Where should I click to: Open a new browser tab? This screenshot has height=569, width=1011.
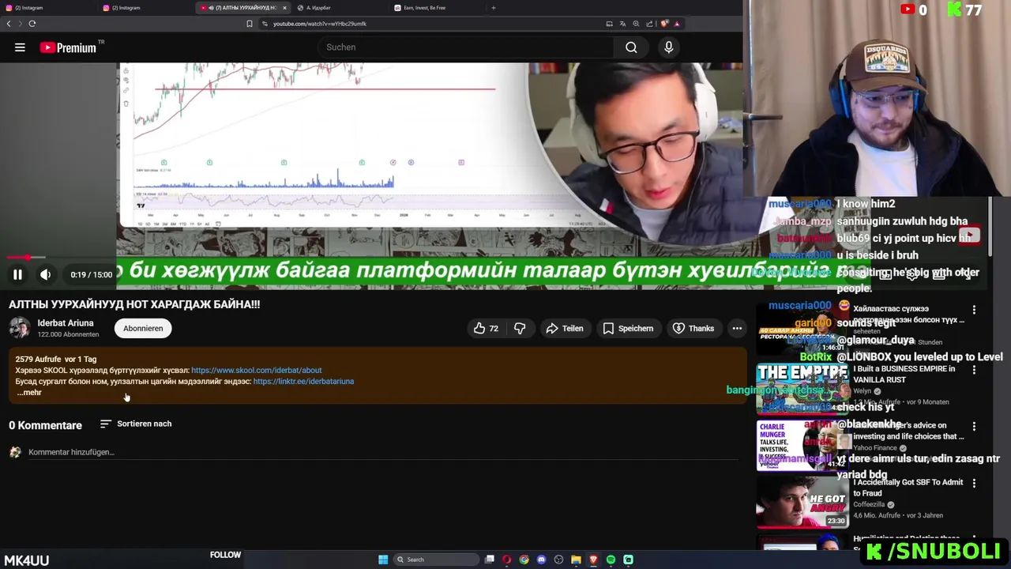coord(494,8)
